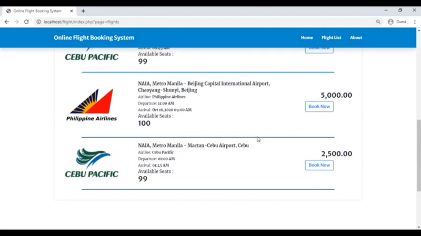The image size is (421, 236).
Task: Click the lower Cebu Pacific logo image
Action: pos(92,162)
